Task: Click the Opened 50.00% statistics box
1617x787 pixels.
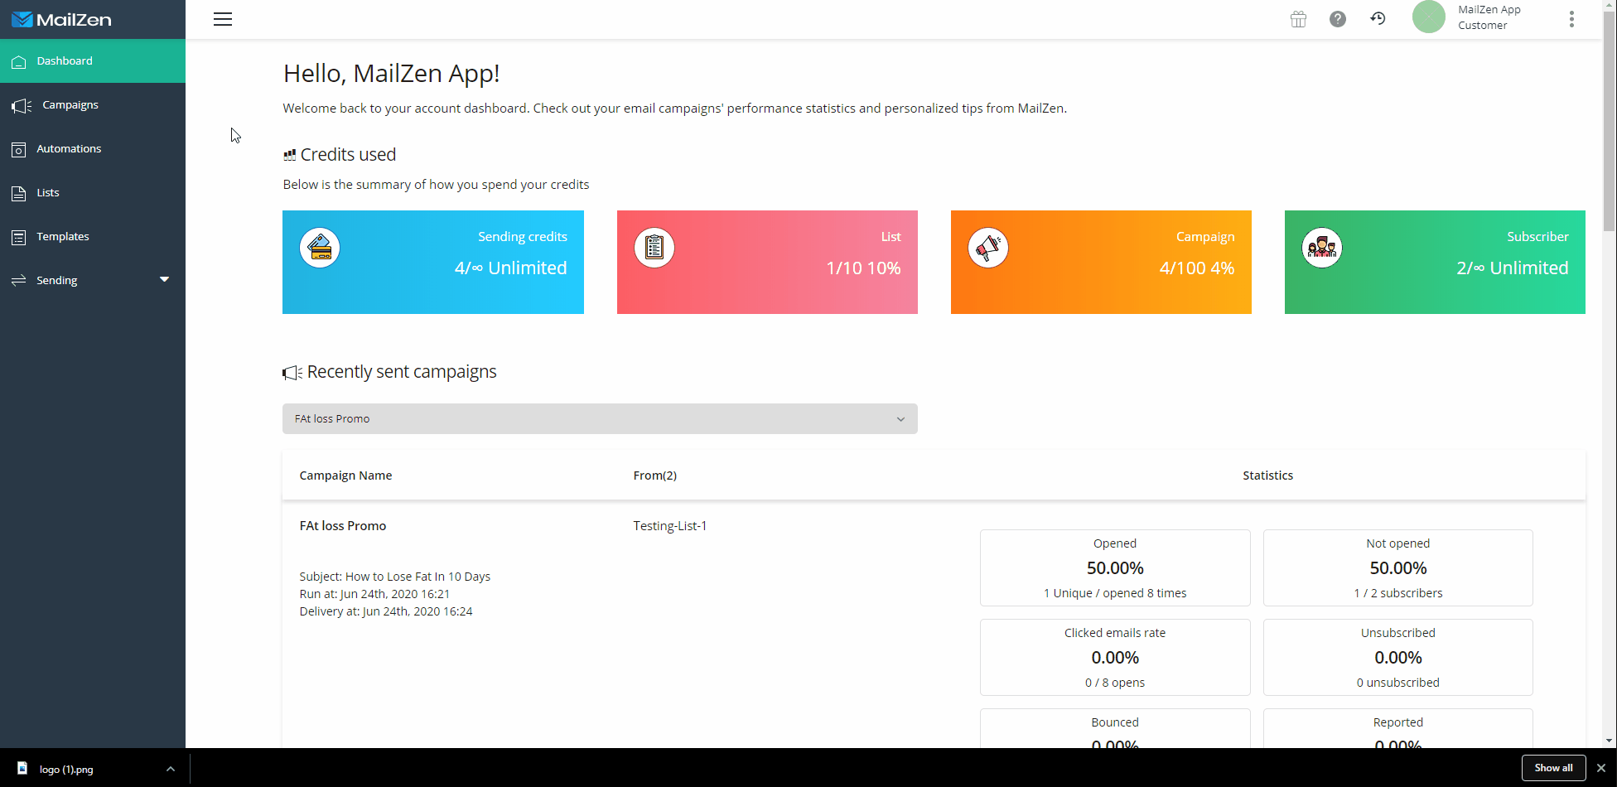Action: [x=1114, y=567]
